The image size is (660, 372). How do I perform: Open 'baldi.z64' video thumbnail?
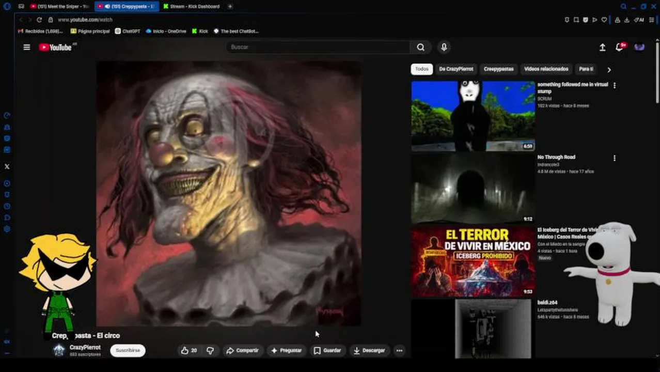click(473, 329)
